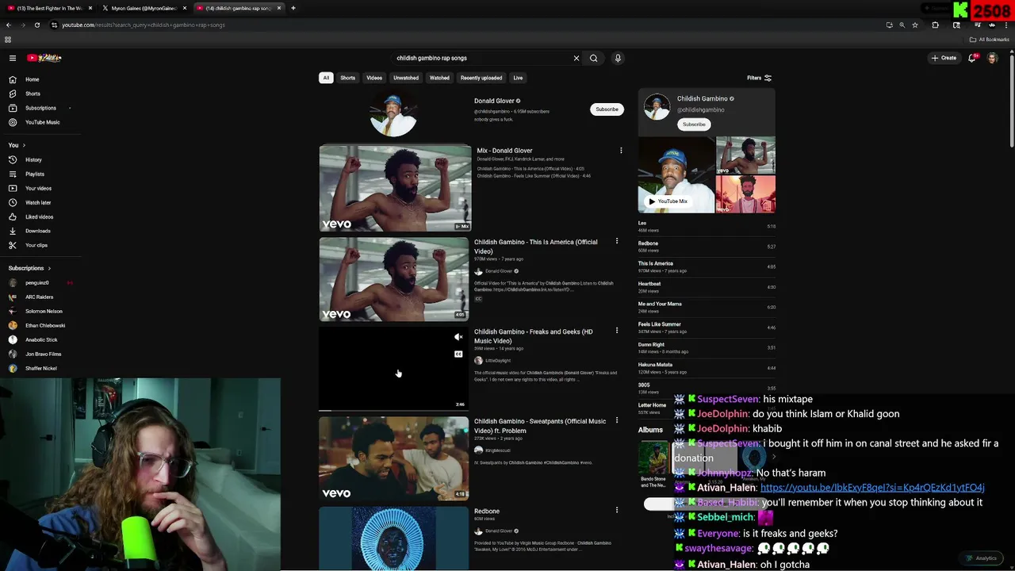
Task: Select the Live filter chip
Action: tap(518, 78)
